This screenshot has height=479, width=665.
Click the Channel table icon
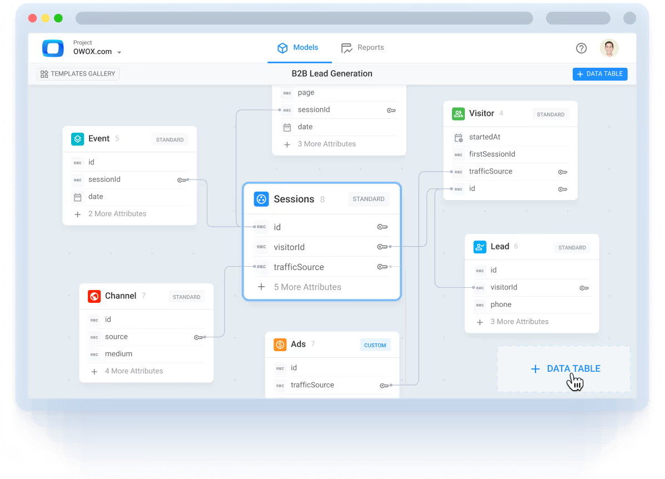[94, 296]
